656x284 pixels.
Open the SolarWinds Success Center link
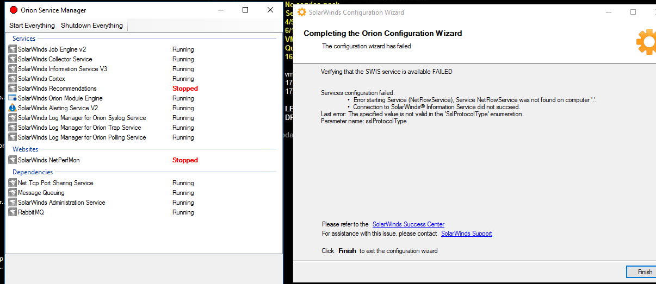(x=409, y=224)
